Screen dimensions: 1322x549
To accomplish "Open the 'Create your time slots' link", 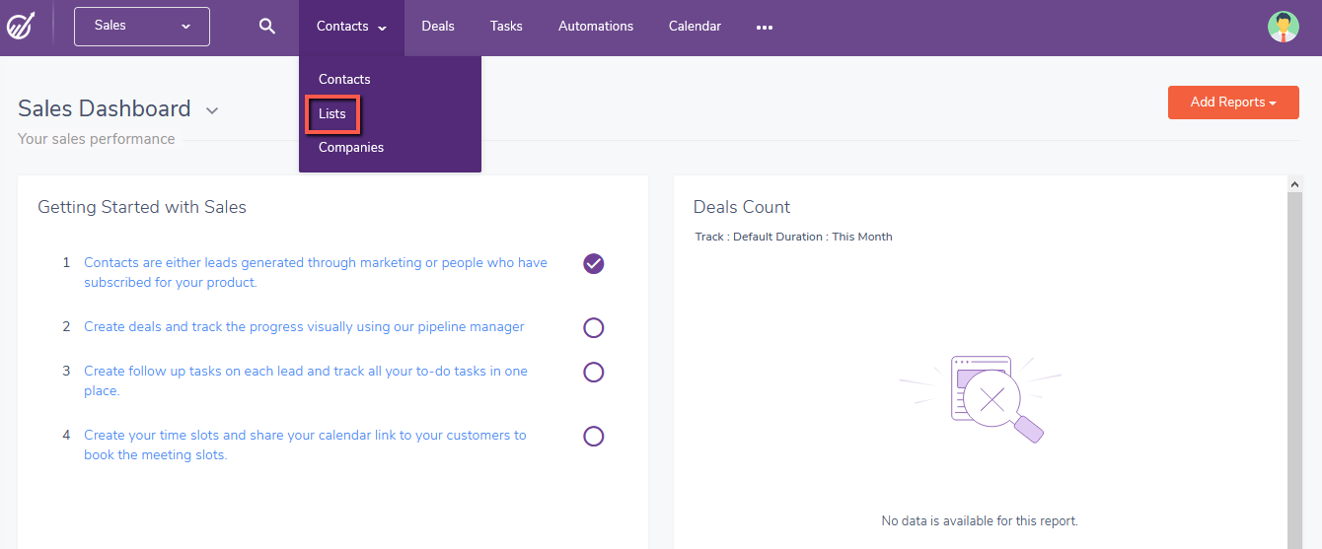I will coord(305,446).
